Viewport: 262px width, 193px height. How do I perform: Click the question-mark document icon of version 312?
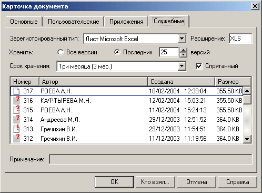tap(16, 138)
